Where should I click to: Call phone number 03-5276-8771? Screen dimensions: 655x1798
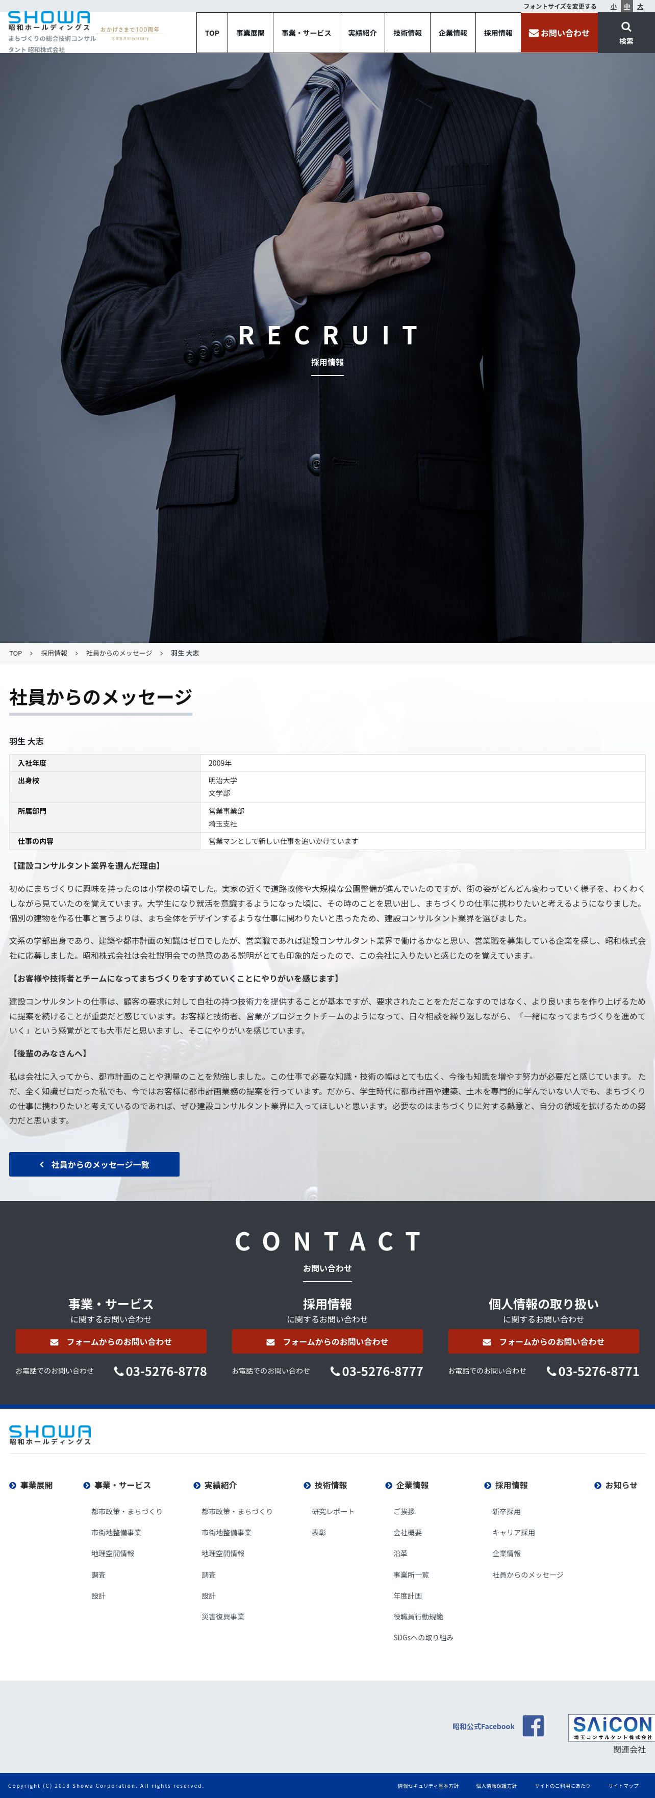pyautogui.click(x=593, y=1371)
